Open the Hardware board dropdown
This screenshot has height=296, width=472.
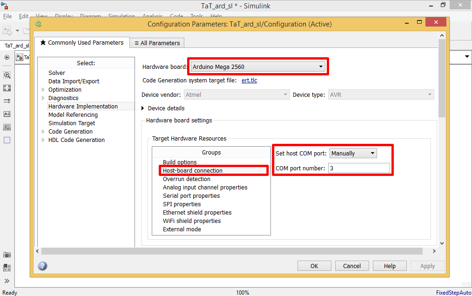tap(258, 67)
